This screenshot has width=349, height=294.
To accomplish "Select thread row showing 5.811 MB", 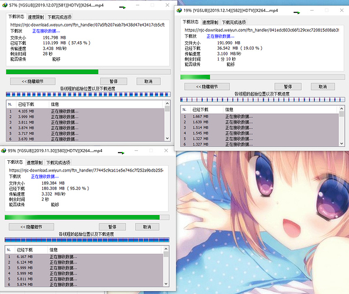I will (x=84, y=279).
